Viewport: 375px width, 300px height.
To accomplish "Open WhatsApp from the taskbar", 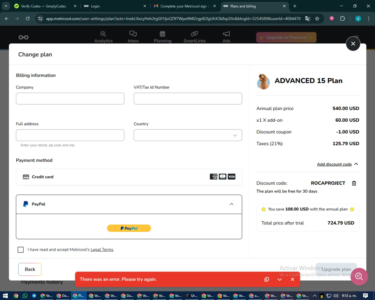I will click(x=25, y=296).
